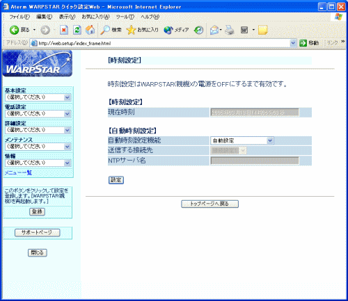This screenshot has width=348, height=301.
Task: Open the Favorites (お気に入り) star button
Action: coord(143,30)
